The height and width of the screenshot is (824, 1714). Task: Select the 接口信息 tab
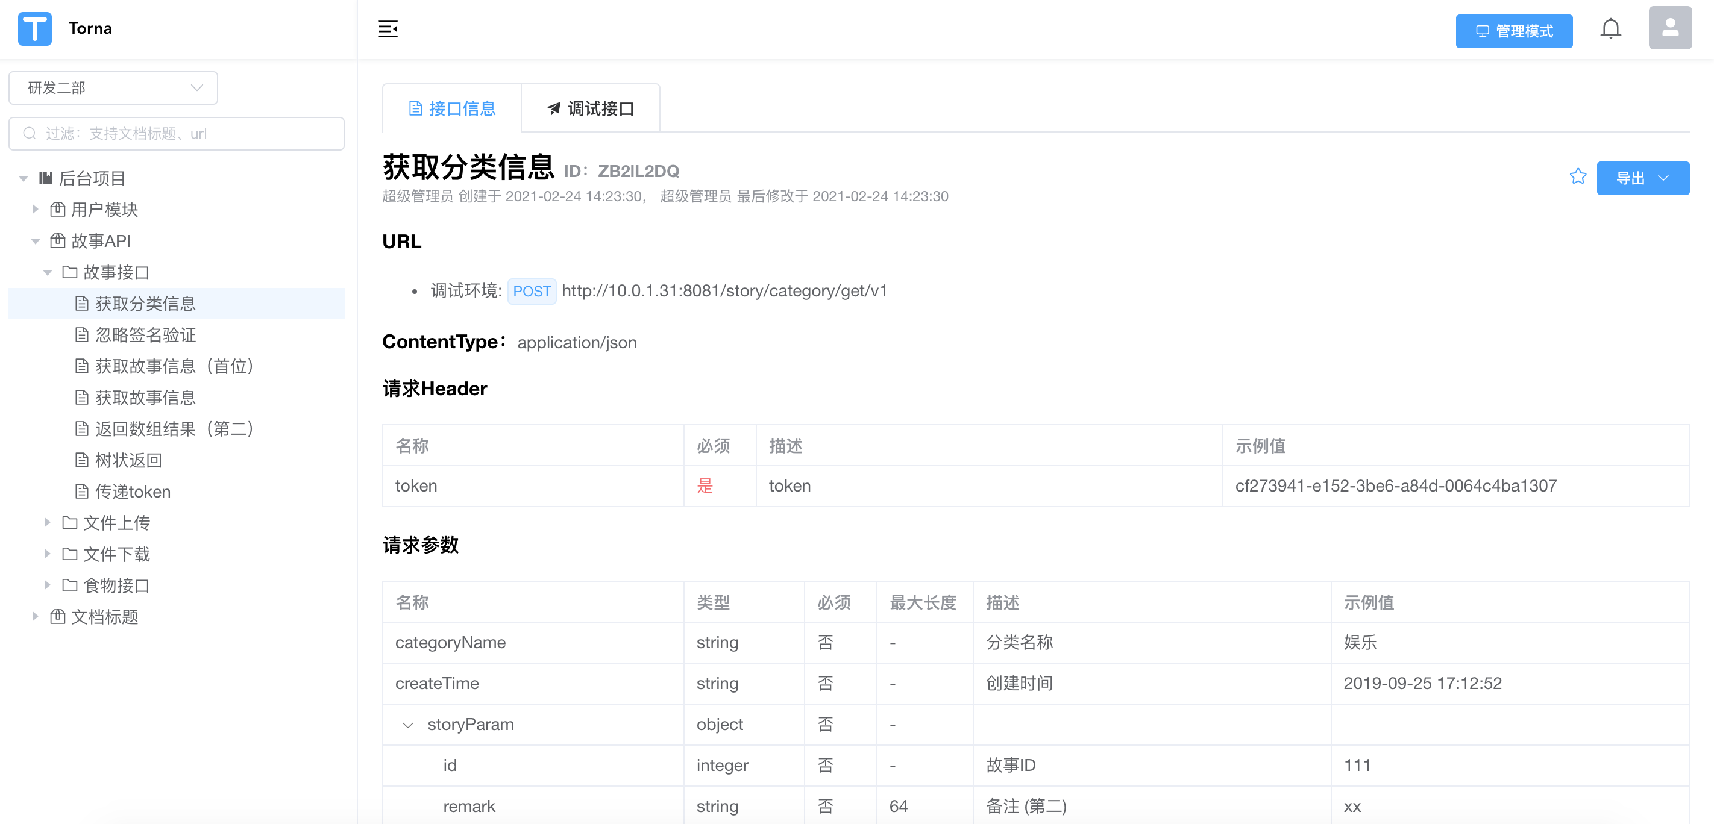coord(452,108)
